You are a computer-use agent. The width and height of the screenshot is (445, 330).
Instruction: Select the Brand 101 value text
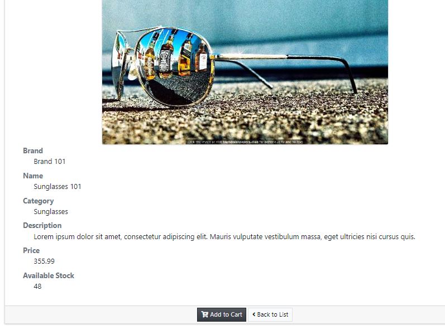tap(50, 162)
